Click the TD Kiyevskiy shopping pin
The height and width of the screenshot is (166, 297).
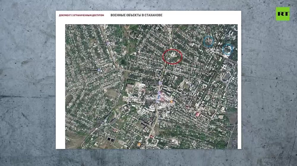160,83
